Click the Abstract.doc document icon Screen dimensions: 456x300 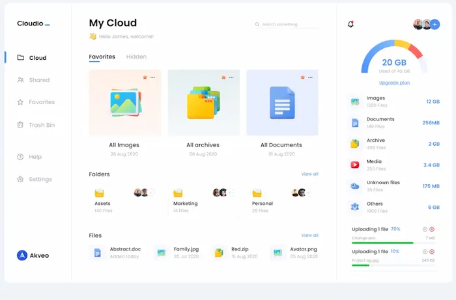pos(98,252)
